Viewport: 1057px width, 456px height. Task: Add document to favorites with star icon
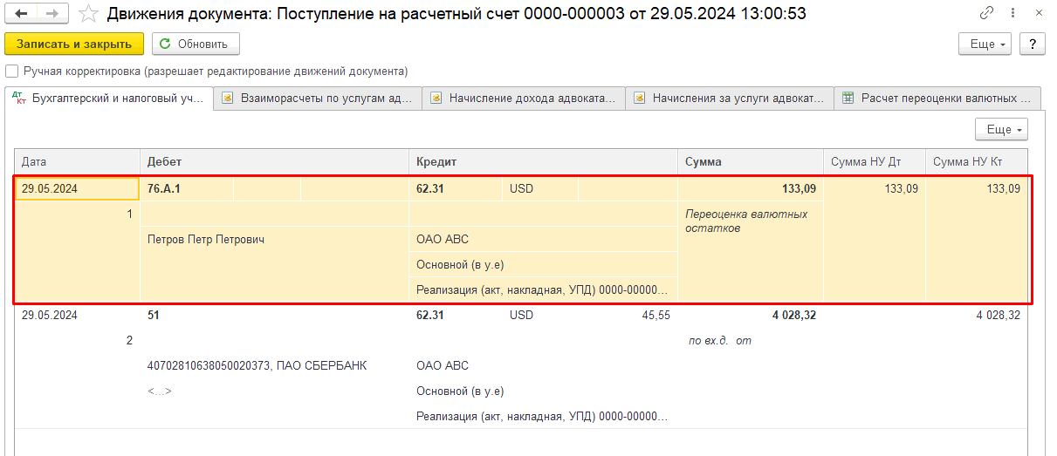click(87, 14)
